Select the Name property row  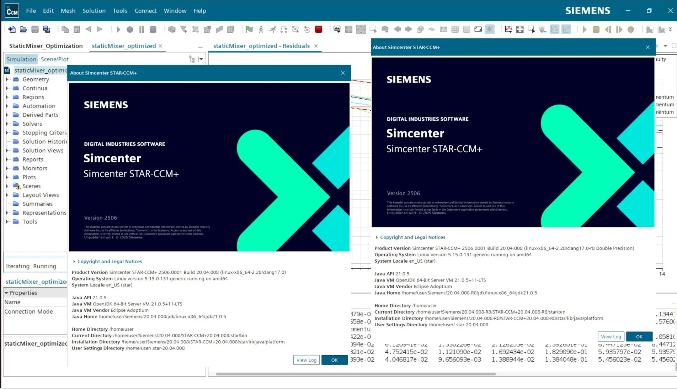pos(35,302)
